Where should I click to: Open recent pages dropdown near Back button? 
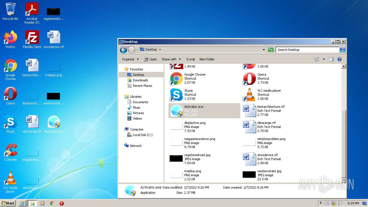[137, 50]
